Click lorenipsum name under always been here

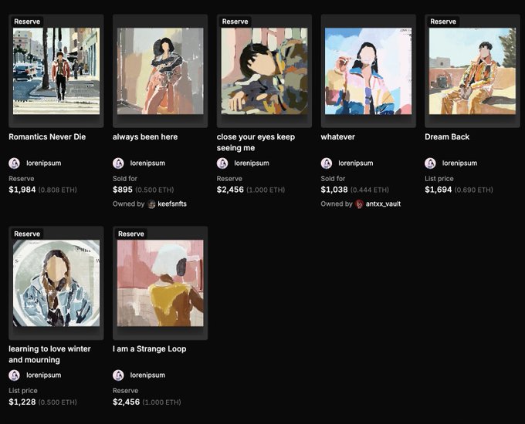(x=147, y=163)
